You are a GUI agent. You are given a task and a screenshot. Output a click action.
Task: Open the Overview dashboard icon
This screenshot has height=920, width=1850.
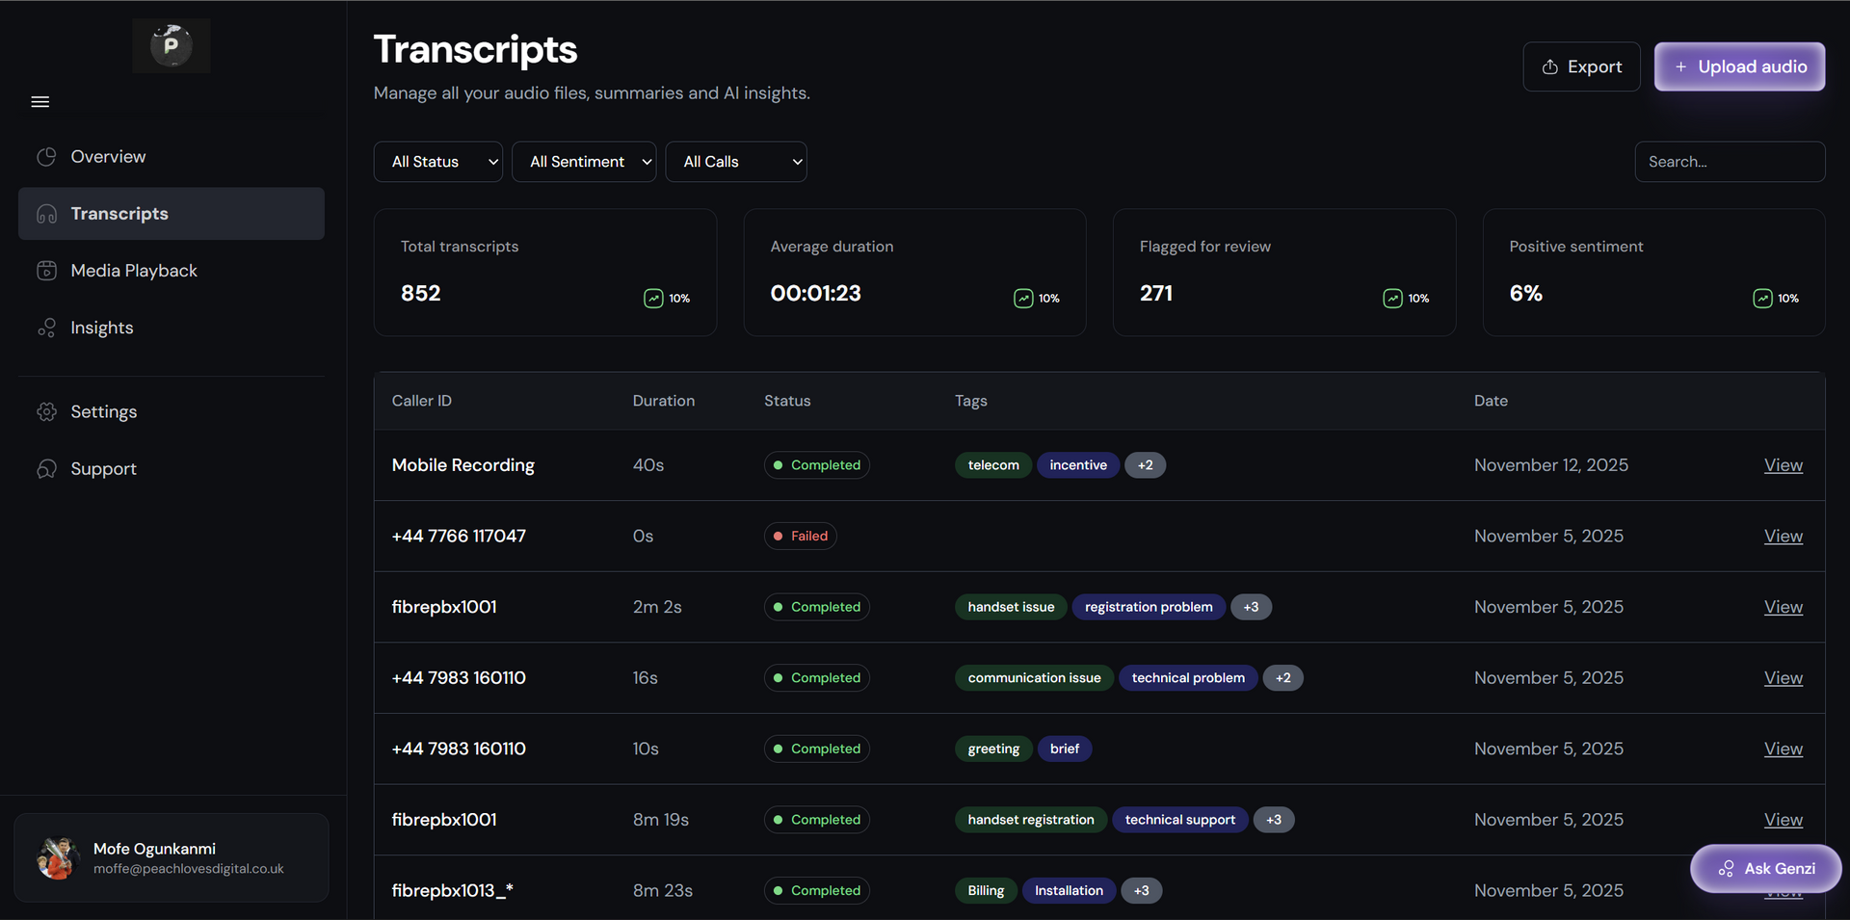[47, 156]
